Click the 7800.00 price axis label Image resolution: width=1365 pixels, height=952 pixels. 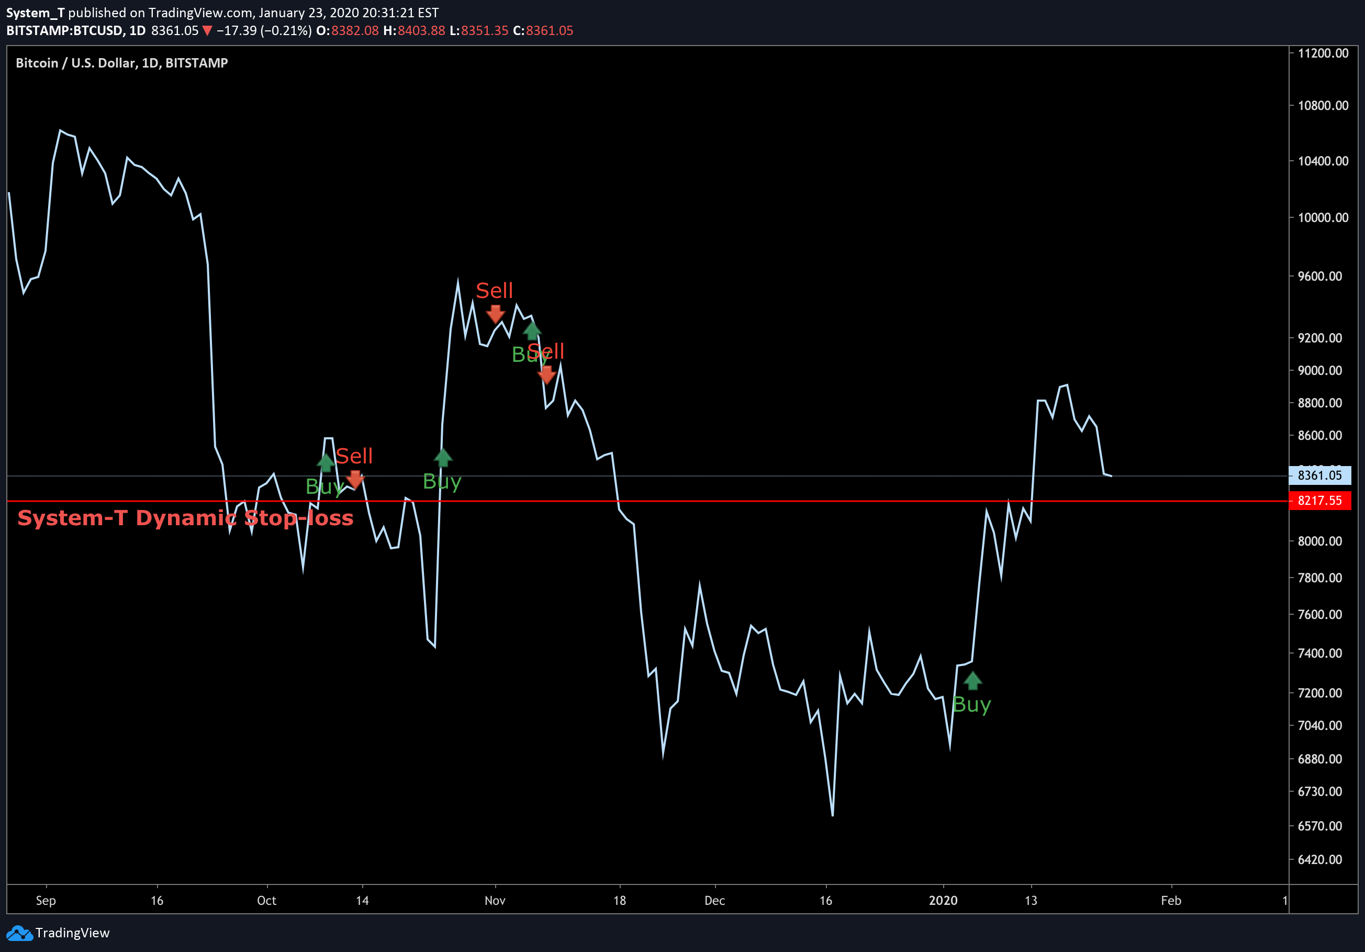1320,578
